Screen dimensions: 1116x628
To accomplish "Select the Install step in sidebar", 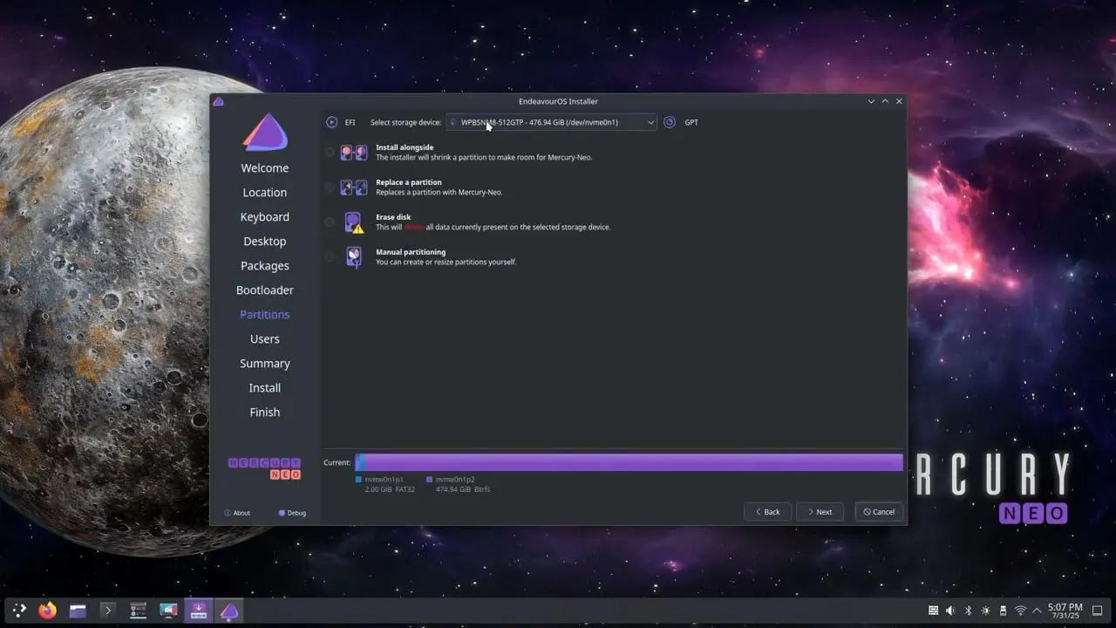I will (265, 388).
